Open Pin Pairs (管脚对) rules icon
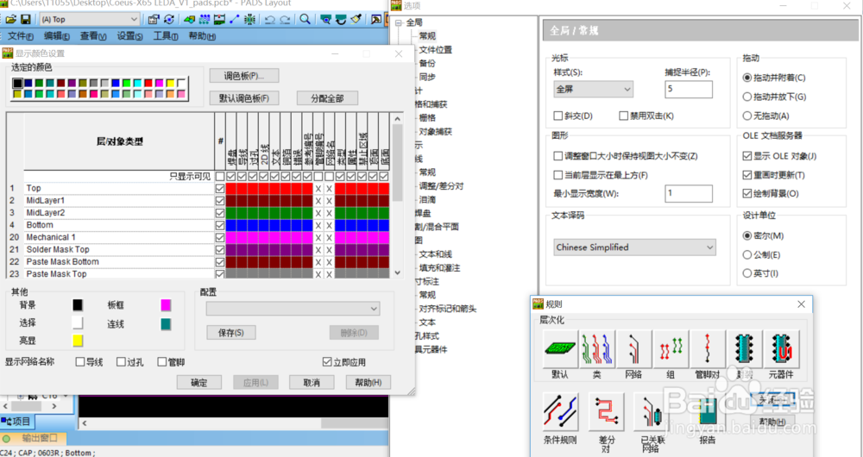The height and width of the screenshot is (457, 863). (x=708, y=348)
